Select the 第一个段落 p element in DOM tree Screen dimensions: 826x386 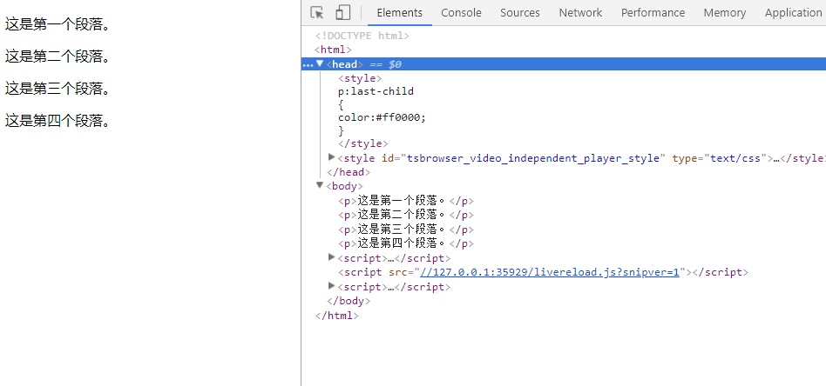click(406, 201)
